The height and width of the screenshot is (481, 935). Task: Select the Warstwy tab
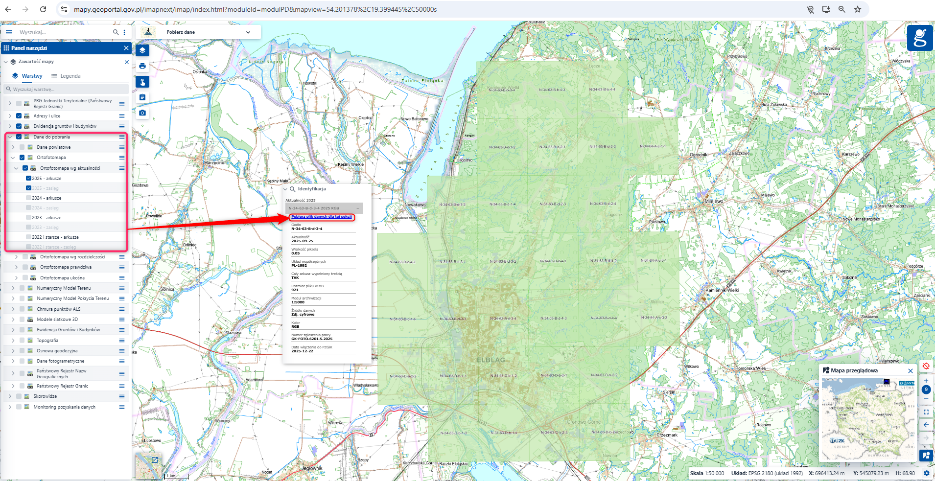tap(27, 76)
